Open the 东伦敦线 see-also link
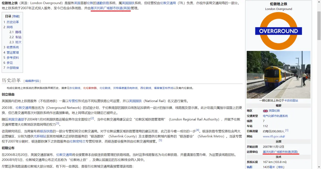Viewport: 321px width, 169px height. pyautogui.click(x=75, y=88)
